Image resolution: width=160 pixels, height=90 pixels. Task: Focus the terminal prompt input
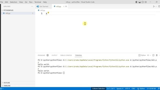pos(64,73)
